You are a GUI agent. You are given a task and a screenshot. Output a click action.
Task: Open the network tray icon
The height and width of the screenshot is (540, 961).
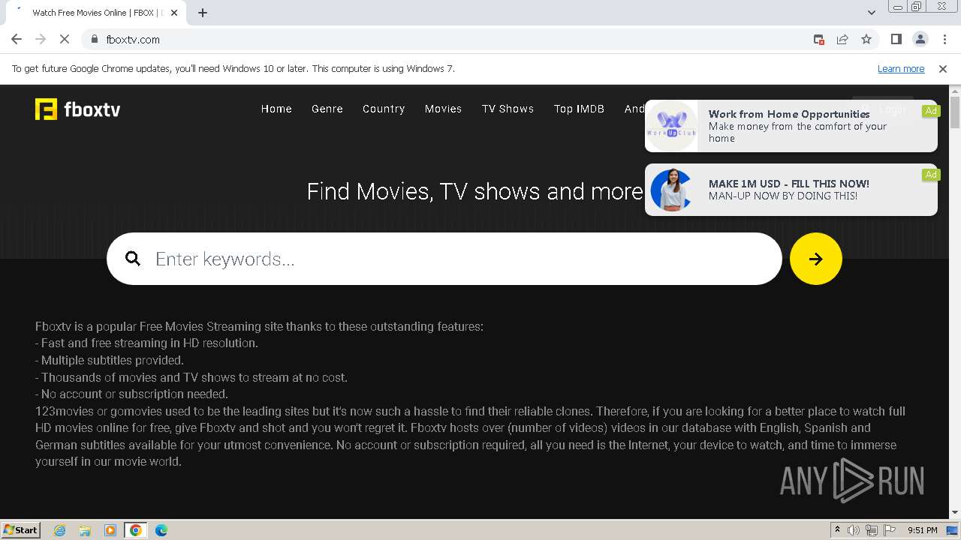872,530
